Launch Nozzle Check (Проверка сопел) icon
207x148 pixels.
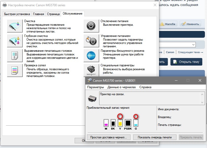(15, 70)
